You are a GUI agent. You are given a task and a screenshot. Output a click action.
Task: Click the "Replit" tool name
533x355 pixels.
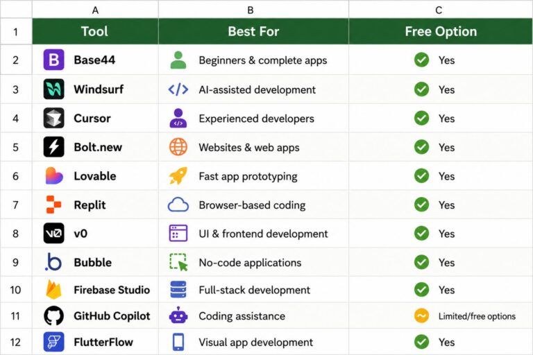pos(90,205)
